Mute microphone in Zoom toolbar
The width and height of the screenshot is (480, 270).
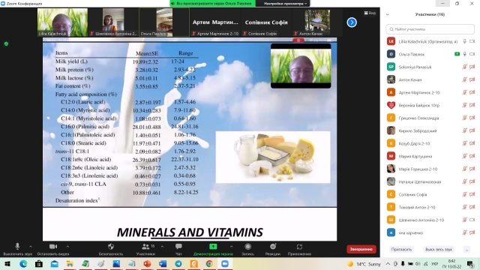[x=17, y=248]
